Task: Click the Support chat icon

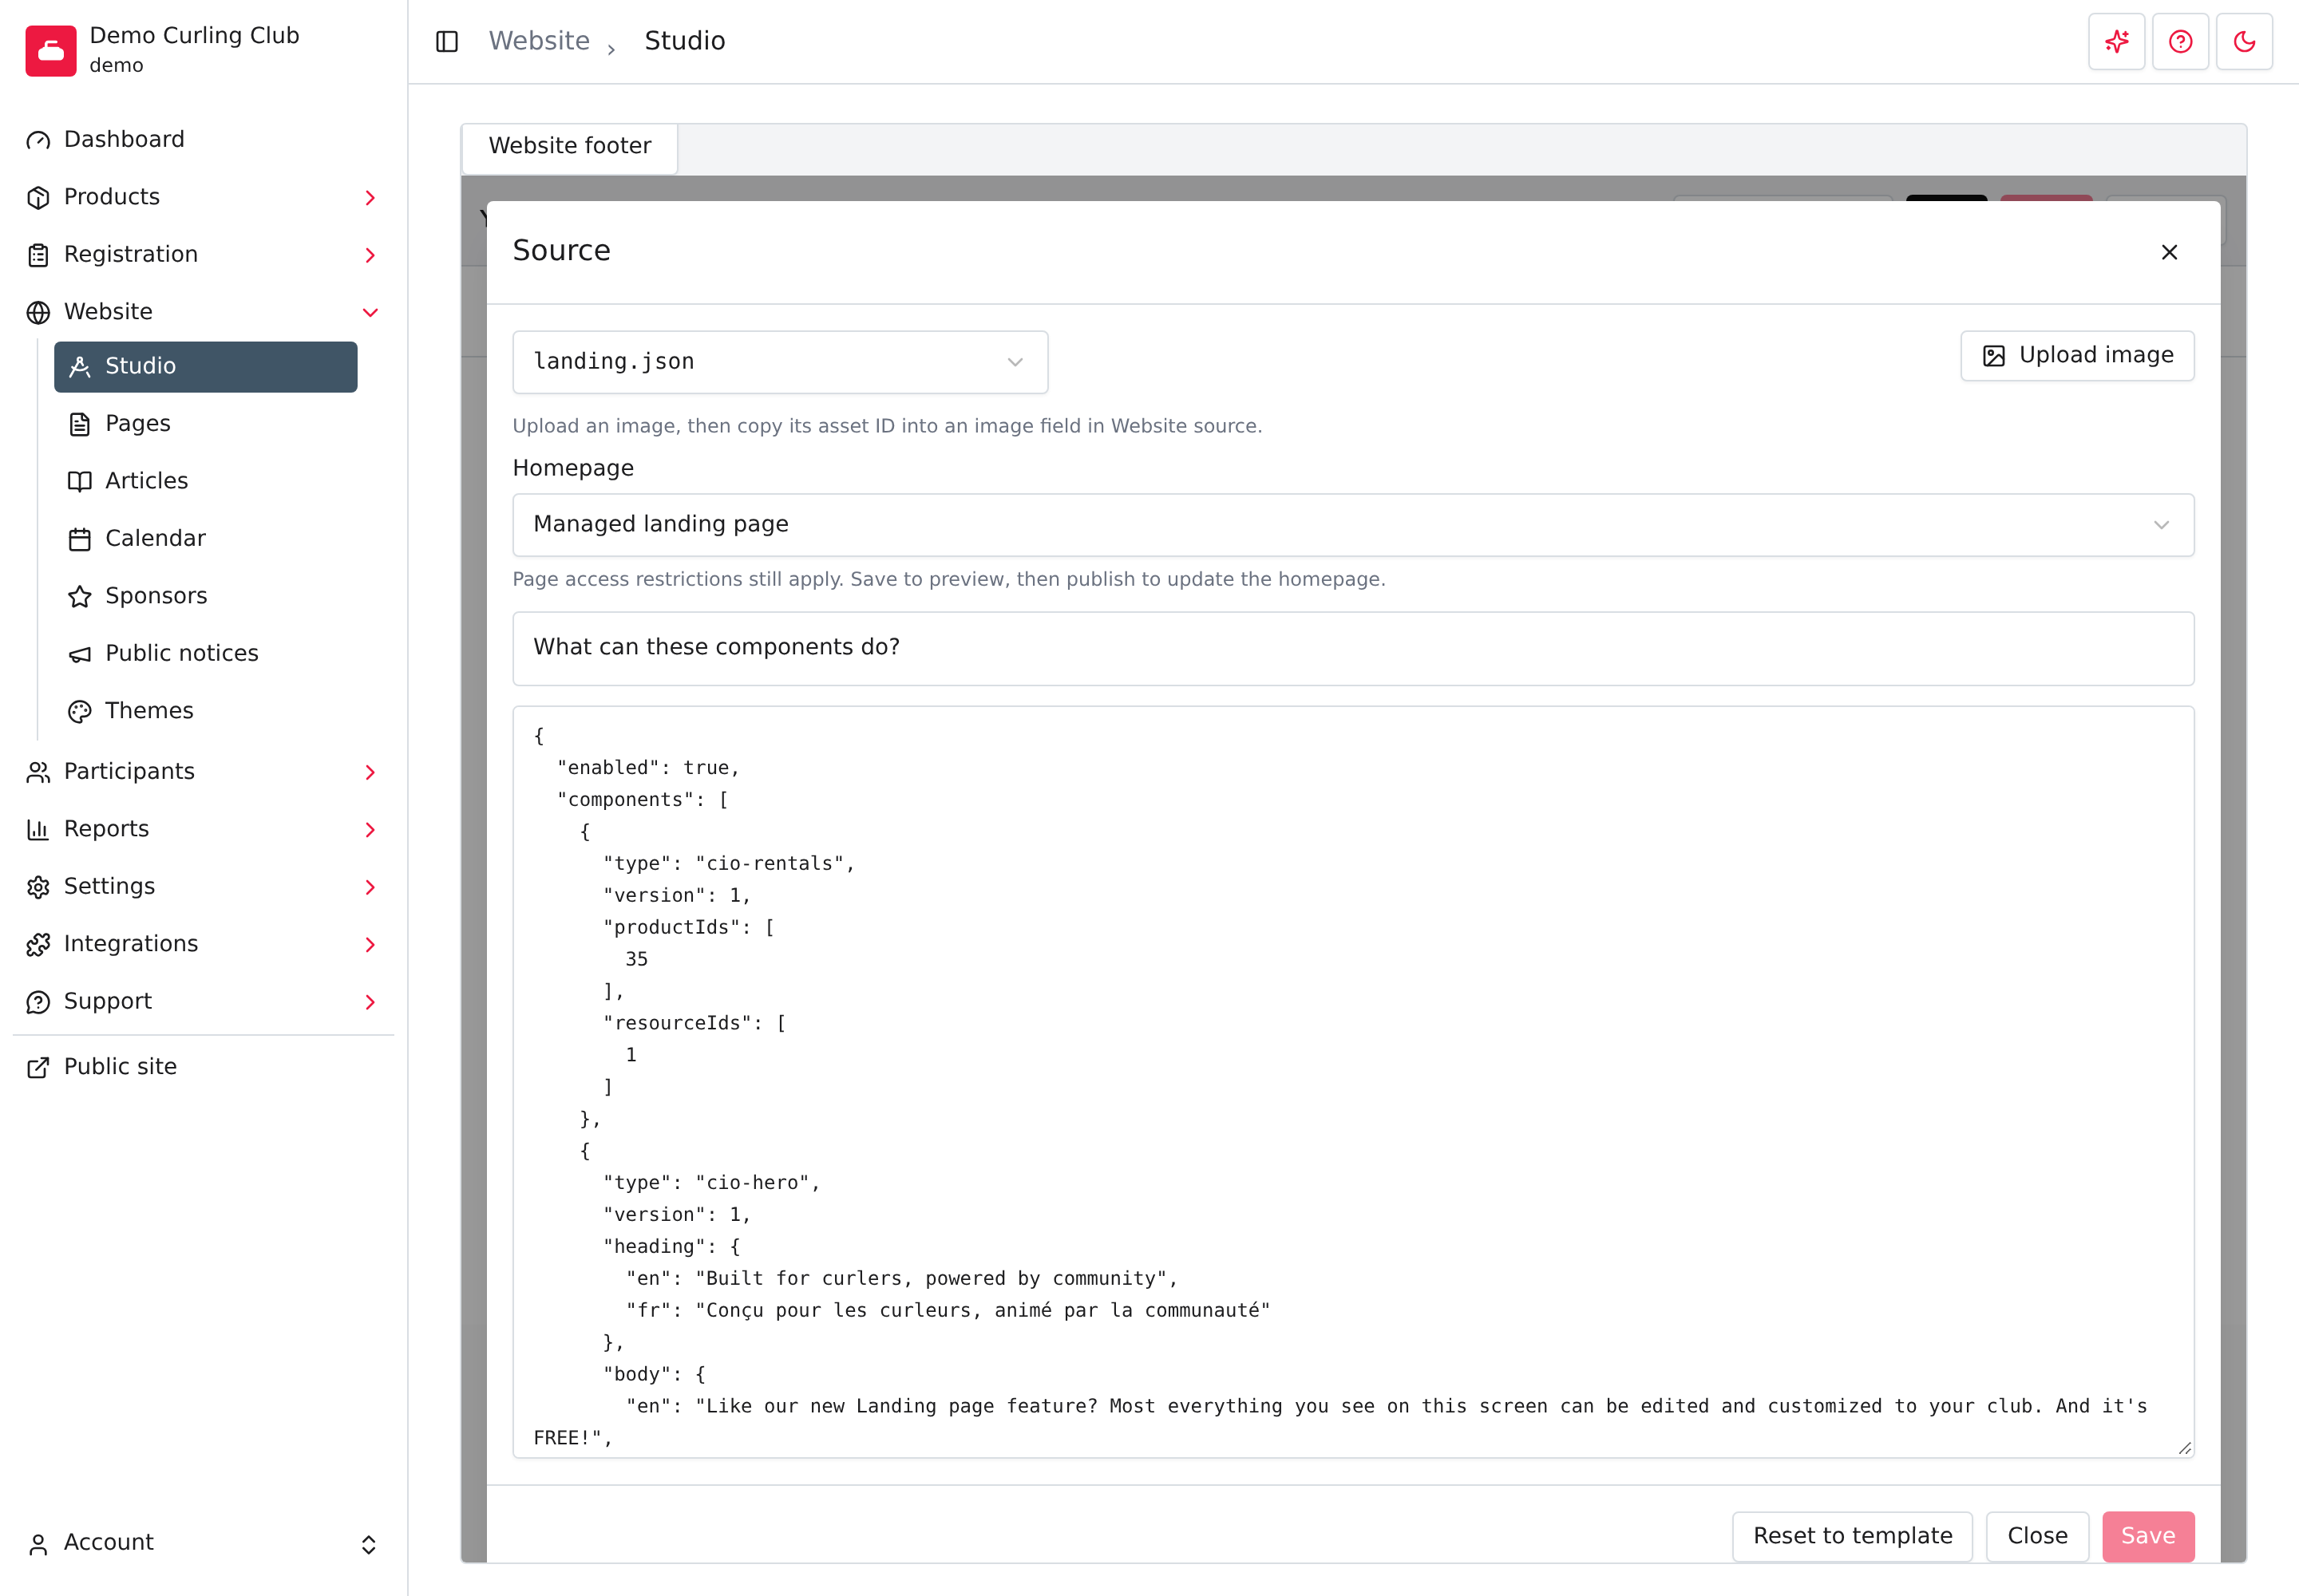Action: (x=38, y=1002)
